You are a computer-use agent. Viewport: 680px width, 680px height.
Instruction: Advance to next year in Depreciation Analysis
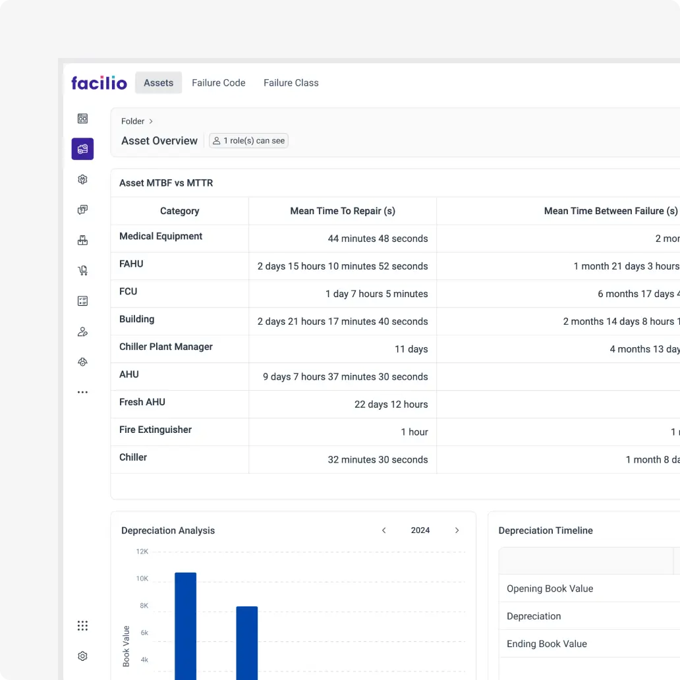[x=457, y=530]
